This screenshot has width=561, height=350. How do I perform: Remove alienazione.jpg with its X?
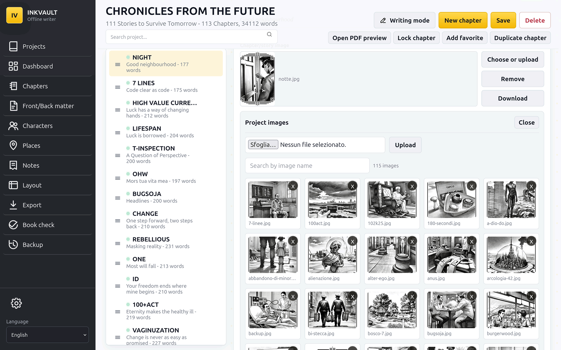353,241
